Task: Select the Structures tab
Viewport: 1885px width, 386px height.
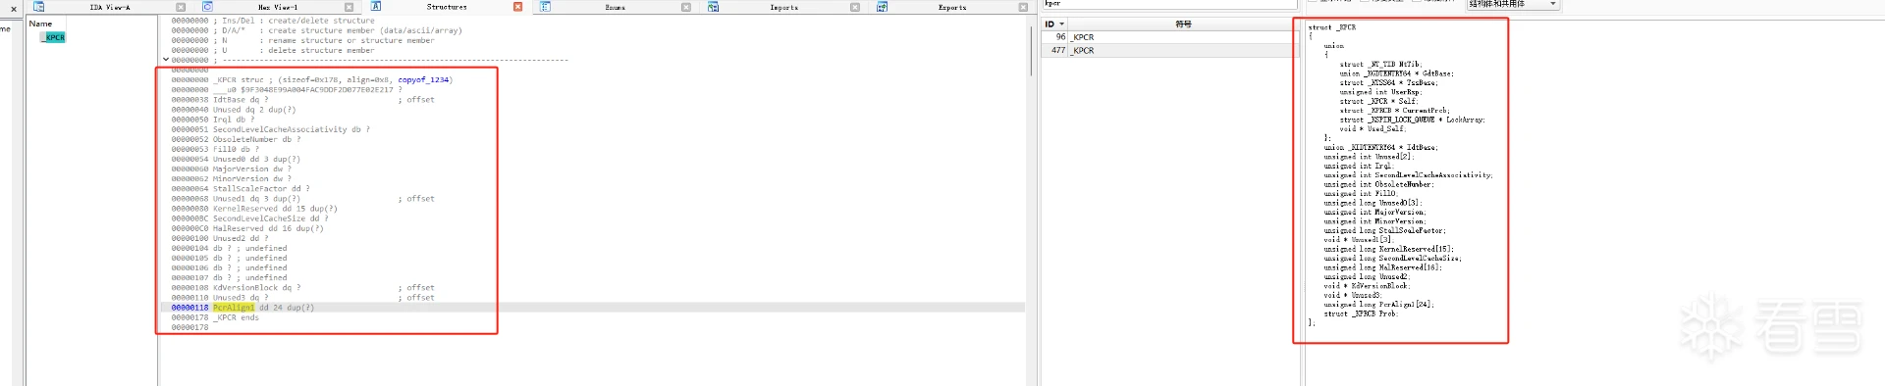Action: click(x=447, y=7)
